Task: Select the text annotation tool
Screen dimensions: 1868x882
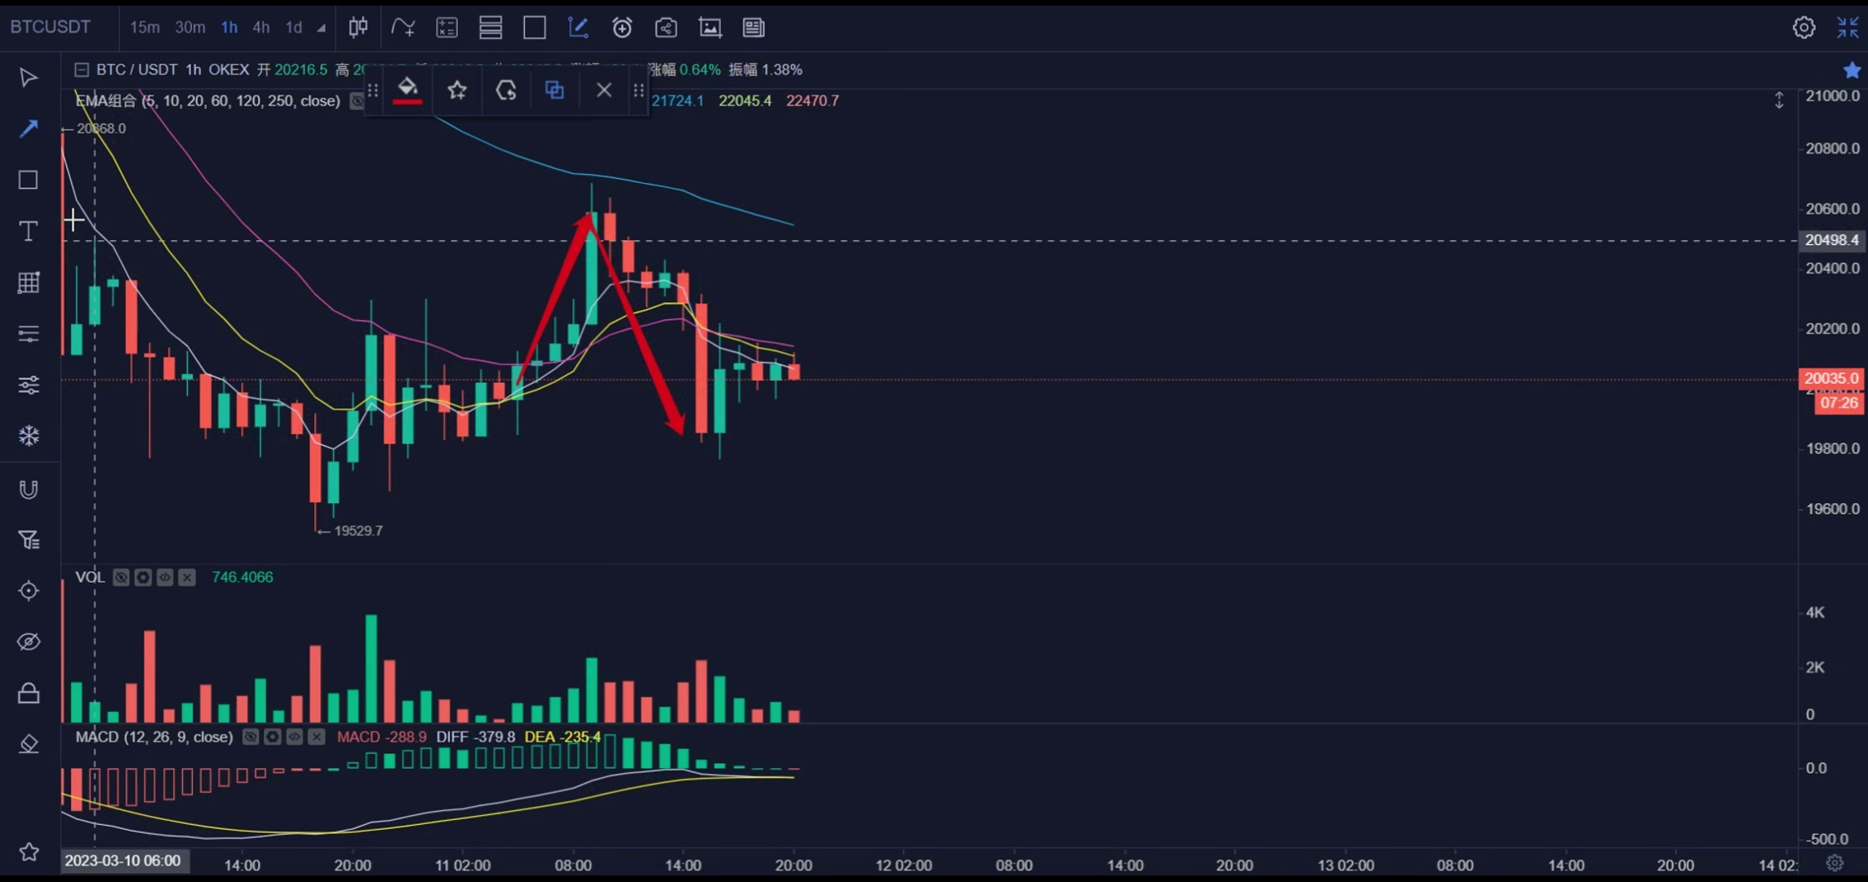Action: click(x=29, y=231)
